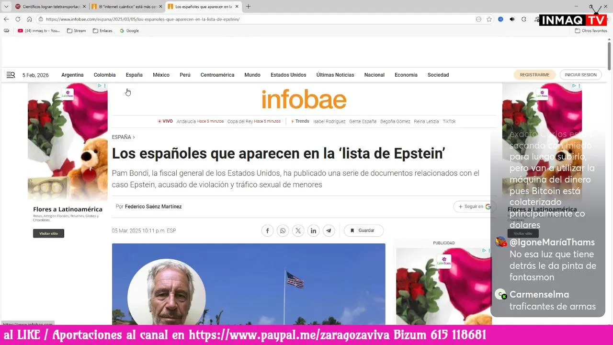
Task: Click the REGISTRARME button
Action: 534,75
